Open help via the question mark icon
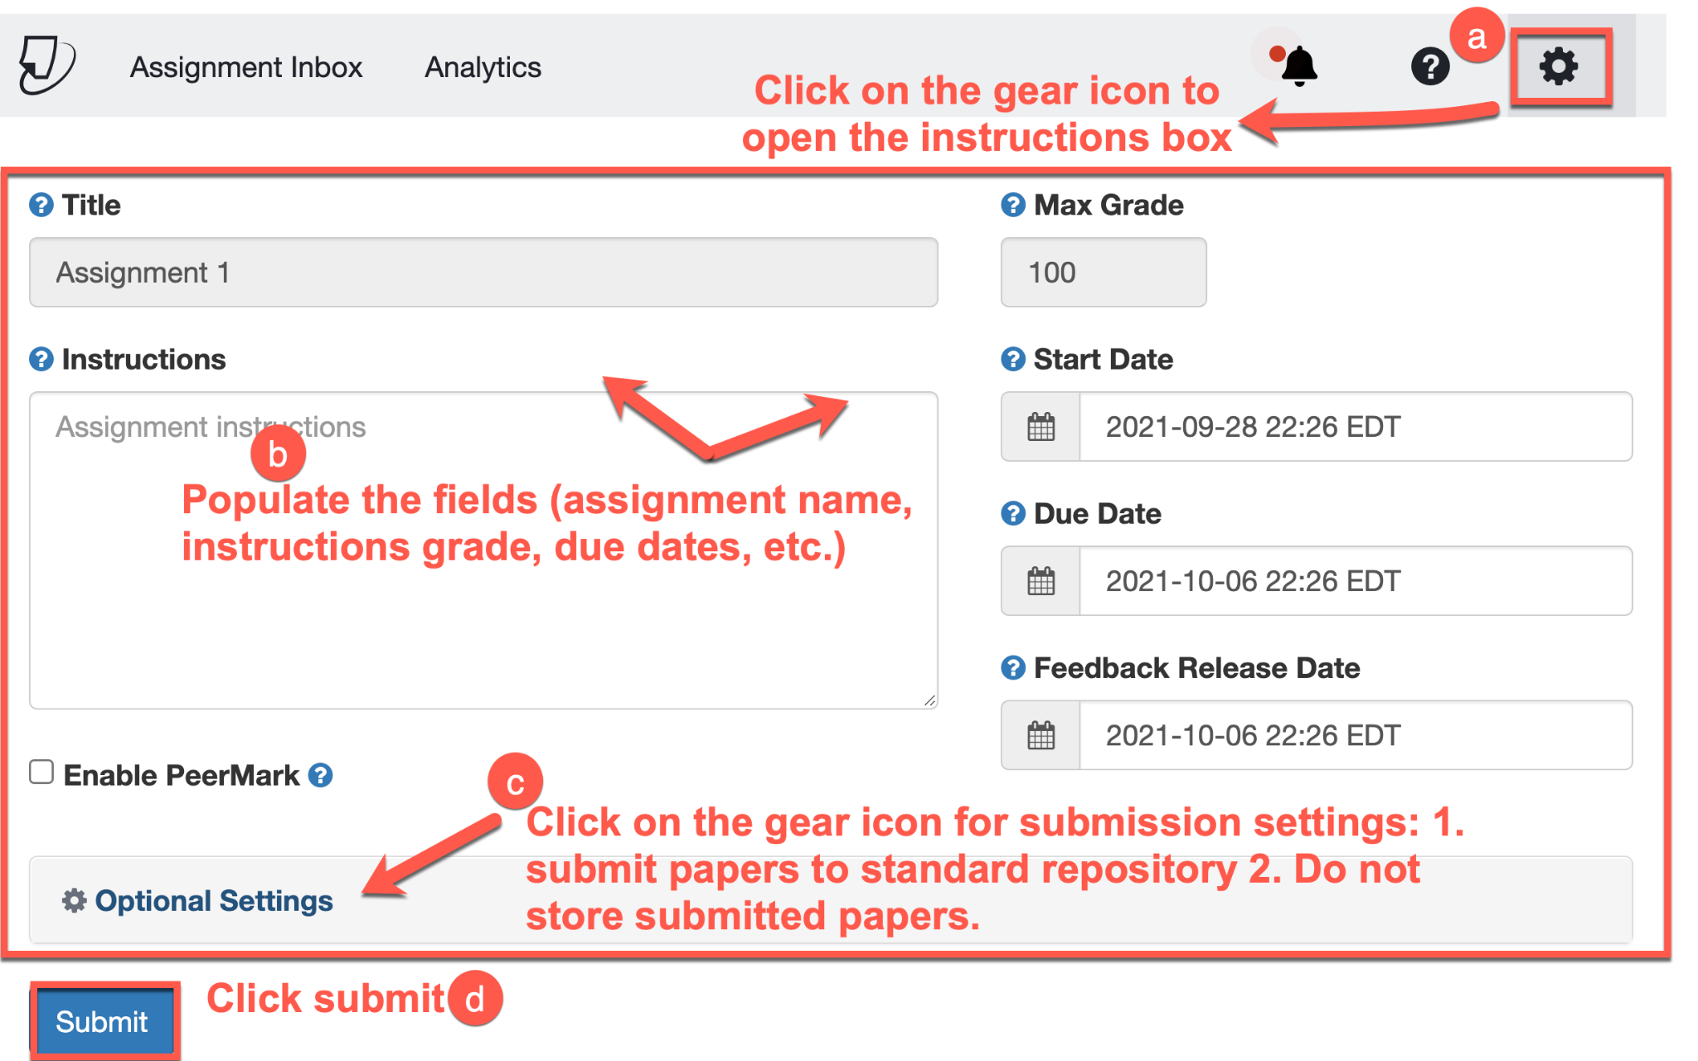Image resolution: width=1698 pixels, height=1061 pixels. click(x=1429, y=66)
